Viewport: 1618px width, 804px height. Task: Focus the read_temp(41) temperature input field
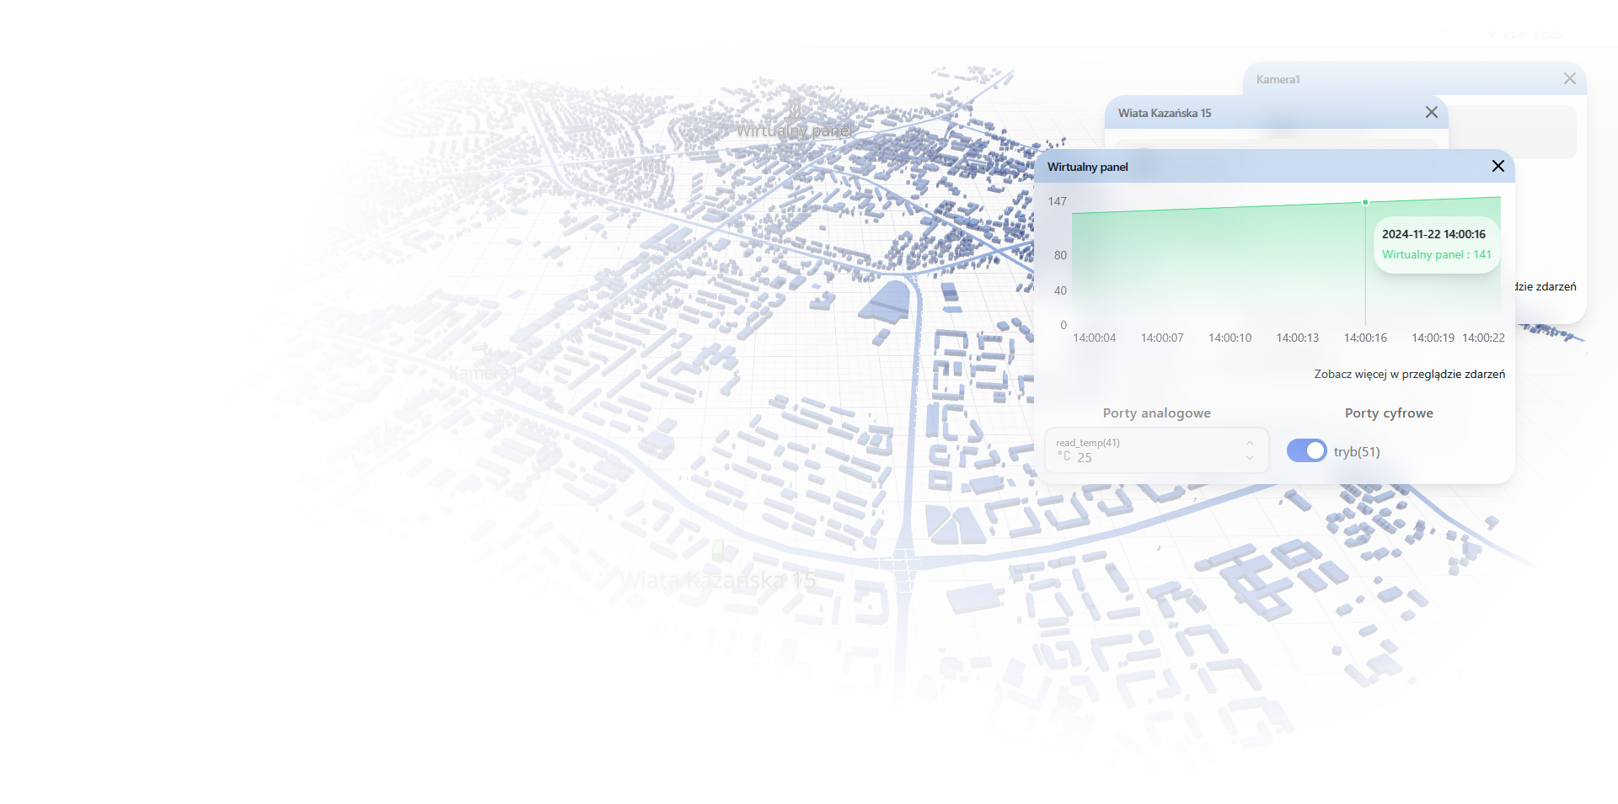pyautogui.click(x=1156, y=450)
